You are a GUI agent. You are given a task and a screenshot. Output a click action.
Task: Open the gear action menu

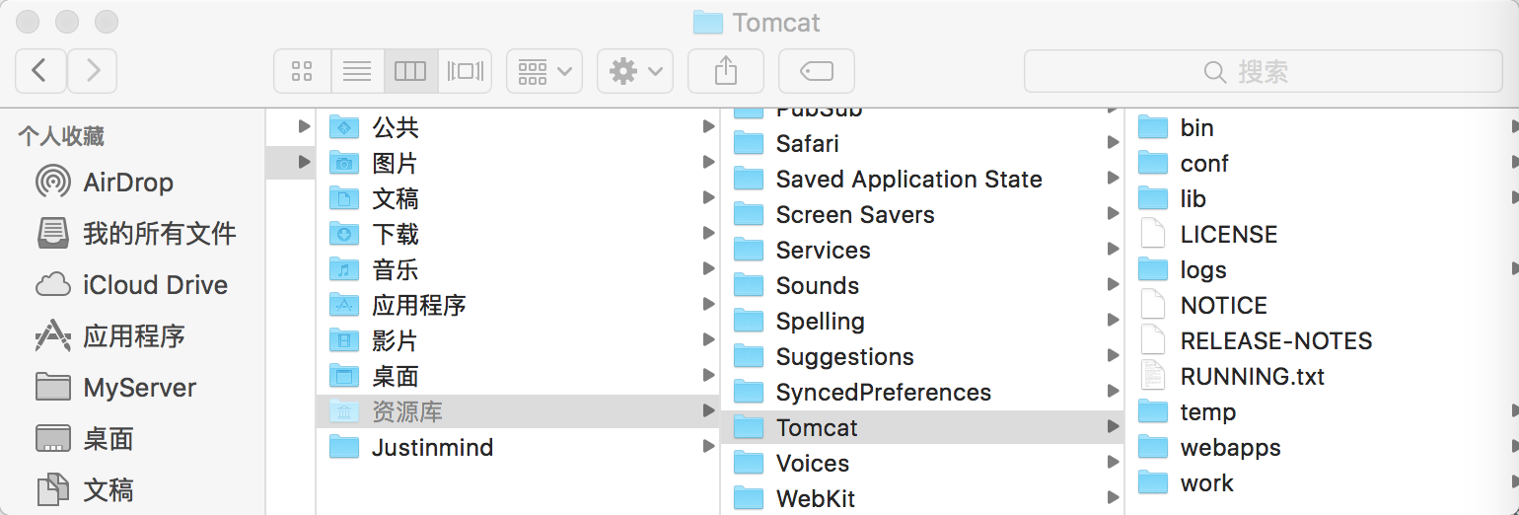click(x=635, y=71)
